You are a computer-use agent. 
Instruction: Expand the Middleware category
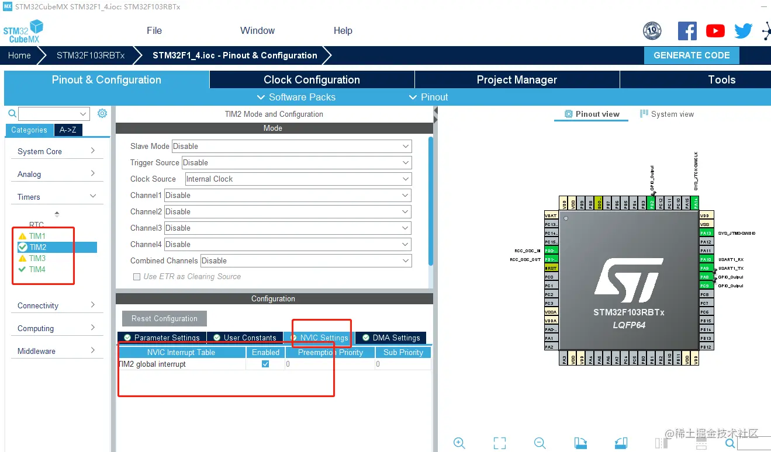coord(57,351)
